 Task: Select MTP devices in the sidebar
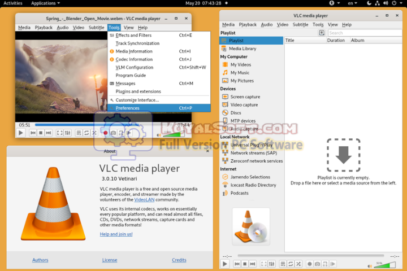[251, 121]
